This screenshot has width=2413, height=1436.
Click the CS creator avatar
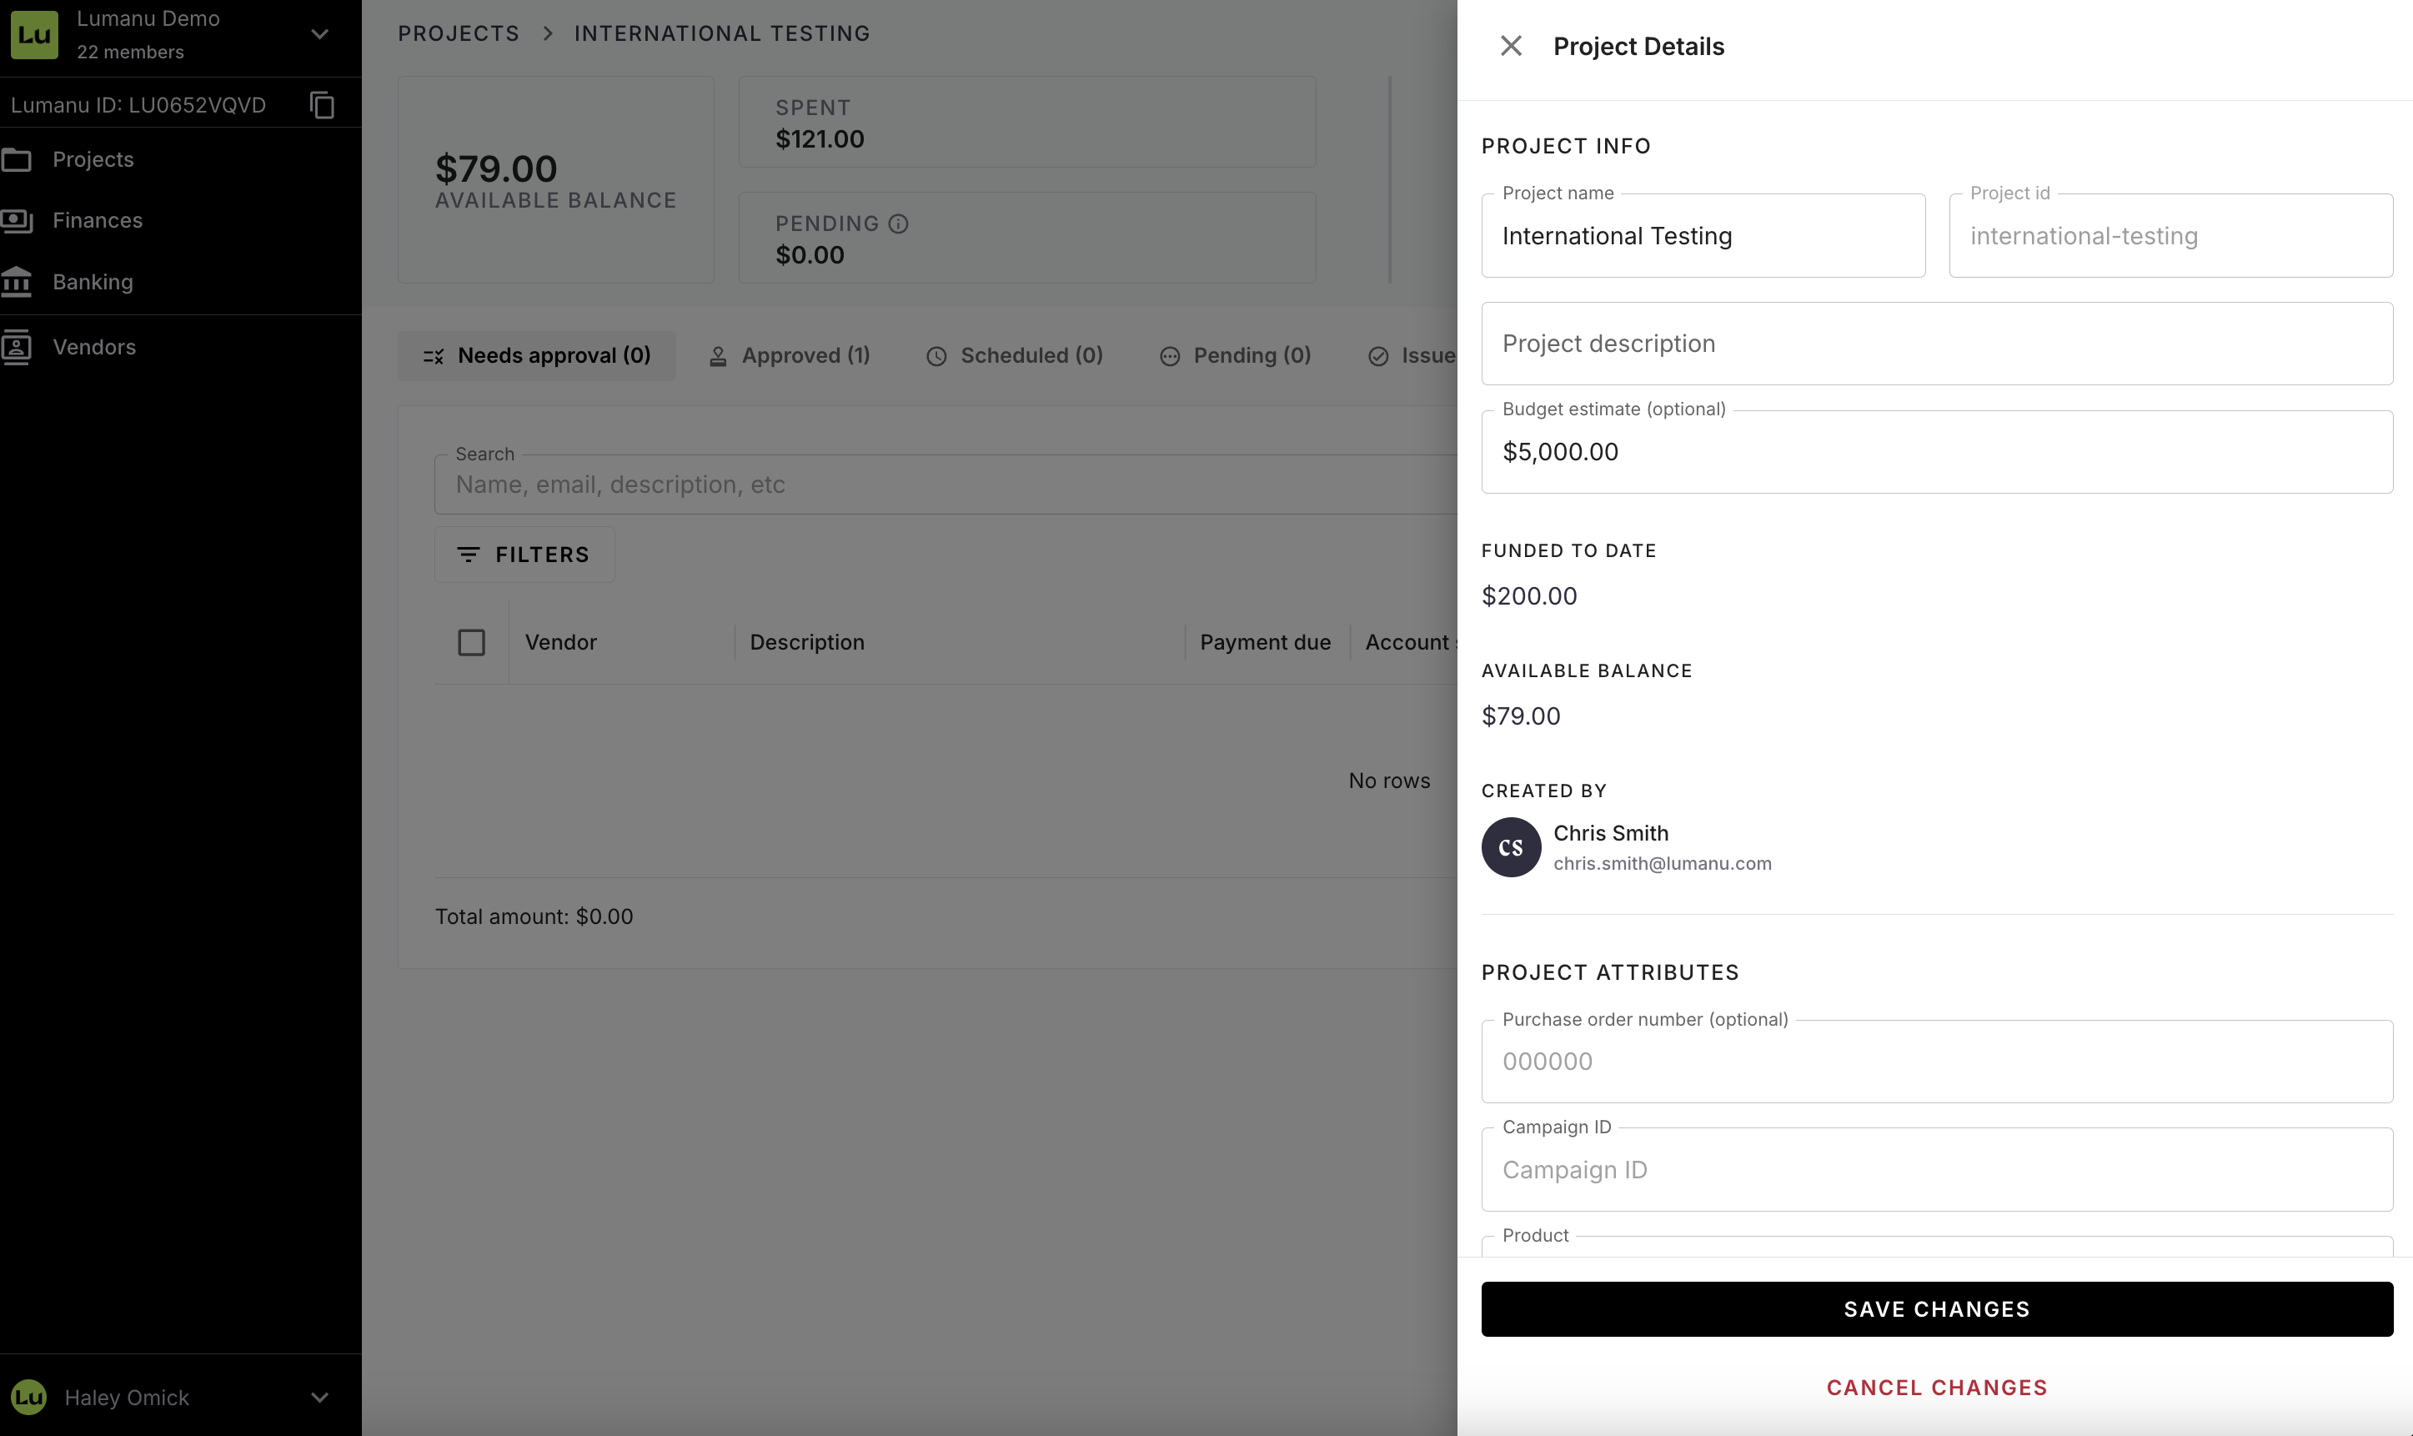coord(1510,846)
